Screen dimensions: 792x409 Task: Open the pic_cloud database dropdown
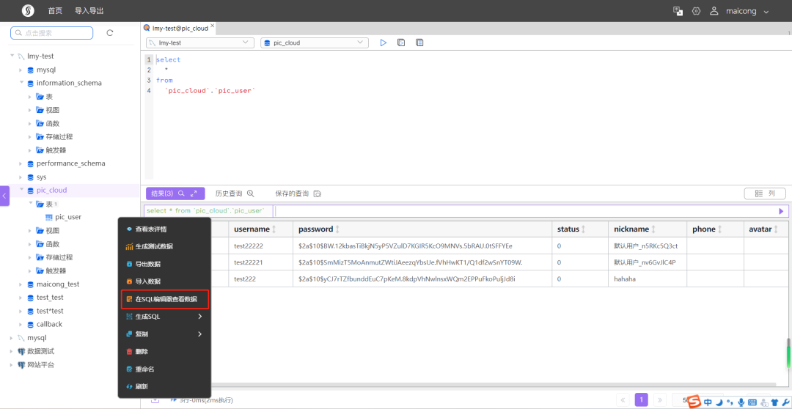pyautogui.click(x=314, y=43)
